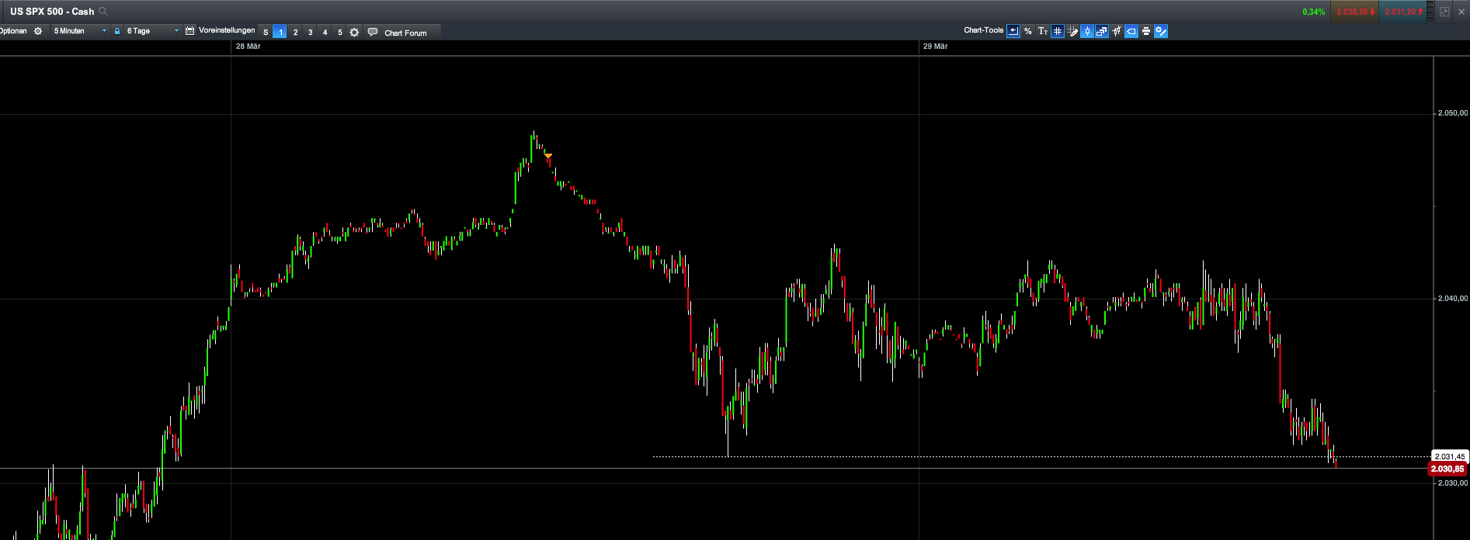The image size is (1470, 540).
Task: Search instruments via the magnifier icon
Action: (x=103, y=12)
